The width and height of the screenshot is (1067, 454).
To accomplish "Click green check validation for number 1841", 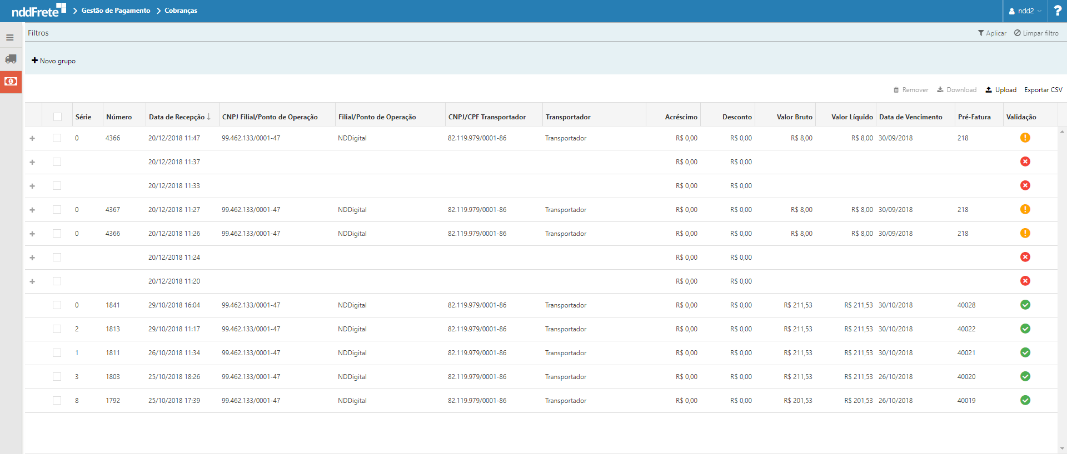I will click(1025, 305).
